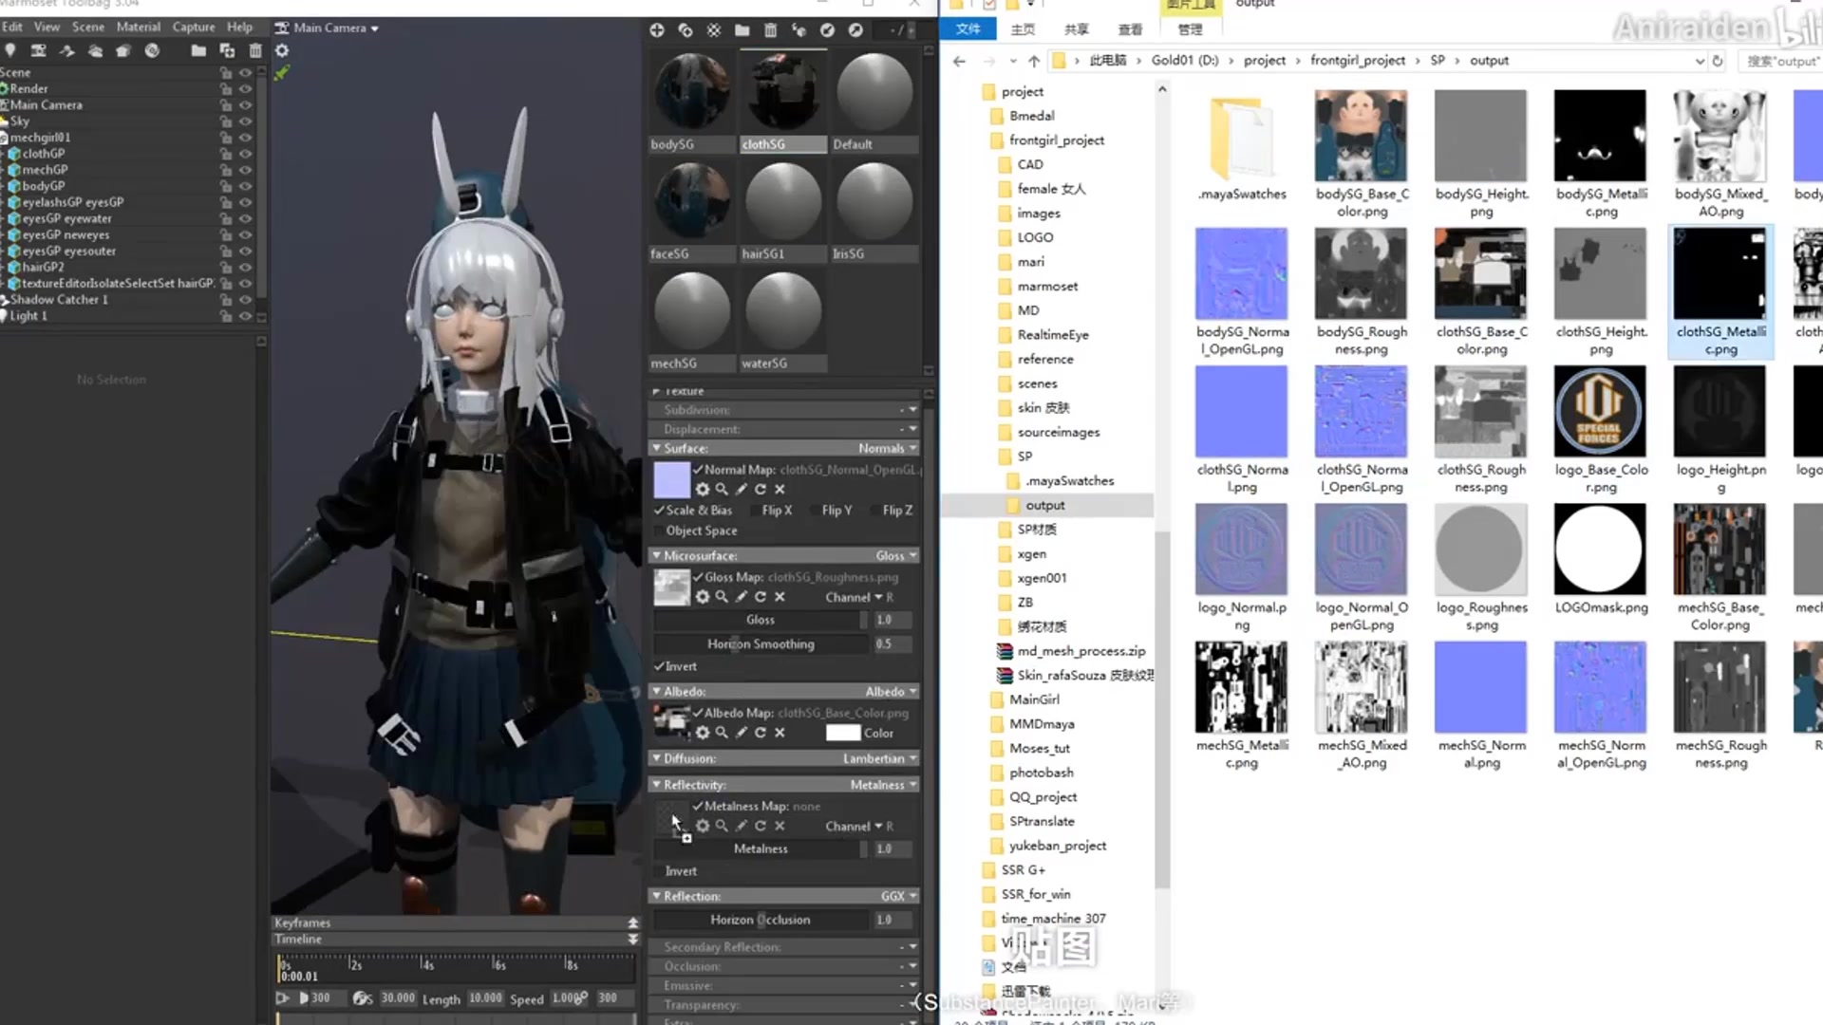Clear the Albedo Map texture
Image resolution: width=1823 pixels, height=1025 pixels.
tap(780, 733)
